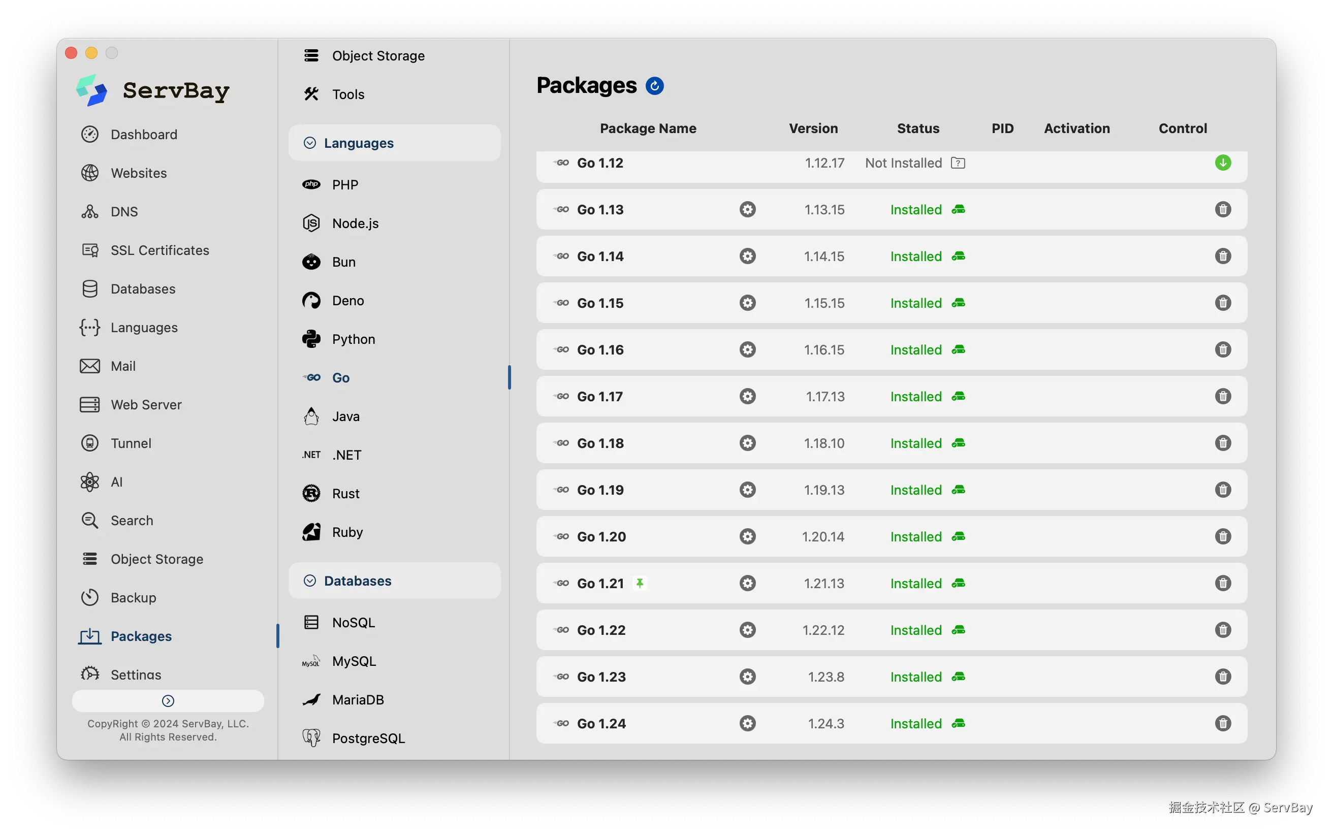Open the Dashboard sidebar item
The height and width of the screenshot is (835, 1333).
click(144, 135)
